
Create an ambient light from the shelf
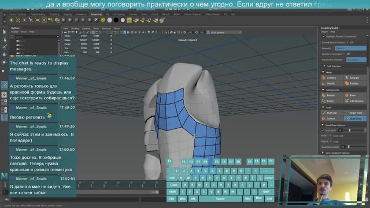coord(11,21)
